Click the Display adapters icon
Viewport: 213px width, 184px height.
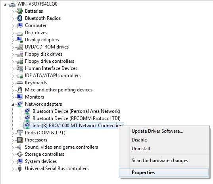20,40
